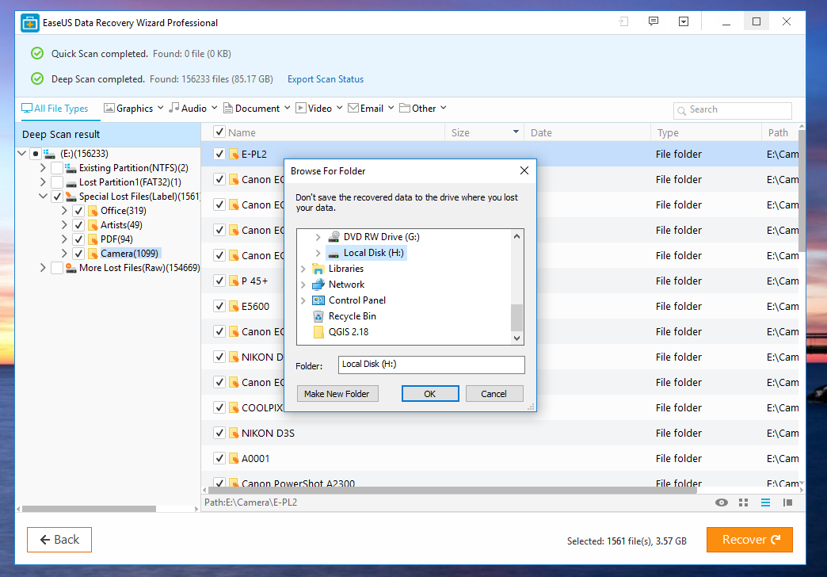The width and height of the screenshot is (827, 577).
Task: Sort by the Type column header
Action: pyautogui.click(x=706, y=132)
